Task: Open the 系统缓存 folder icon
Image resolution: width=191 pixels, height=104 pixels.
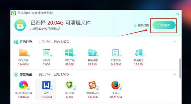Action: pos(93,52)
